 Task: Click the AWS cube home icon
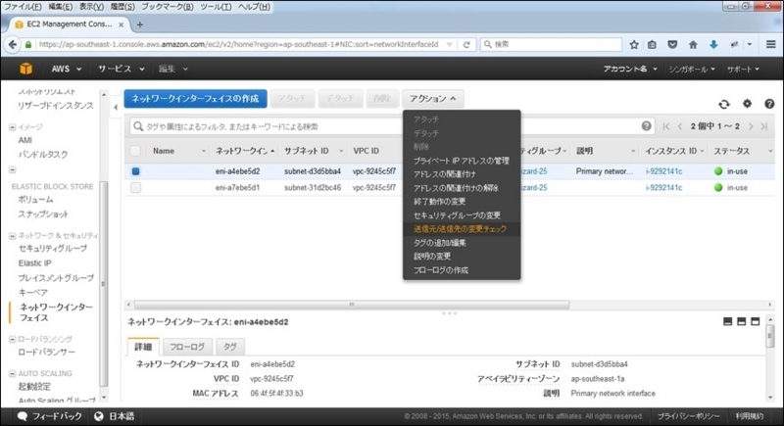pos(26,69)
